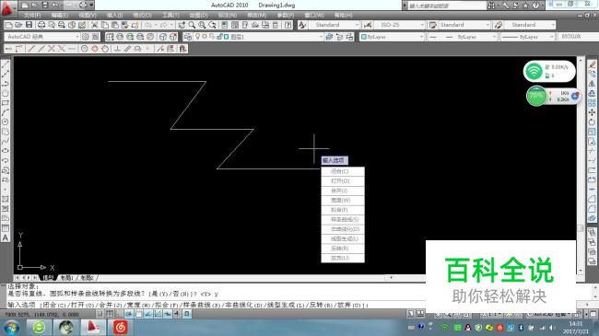Click the Zoom Window icon
The image size is (599, 336).
(x=202, y=25)
